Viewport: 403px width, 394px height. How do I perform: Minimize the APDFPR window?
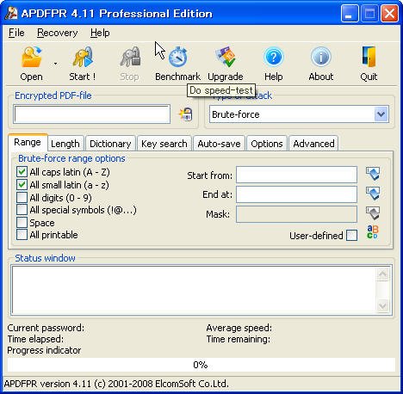pyautogui.click(x=350, y=13)
